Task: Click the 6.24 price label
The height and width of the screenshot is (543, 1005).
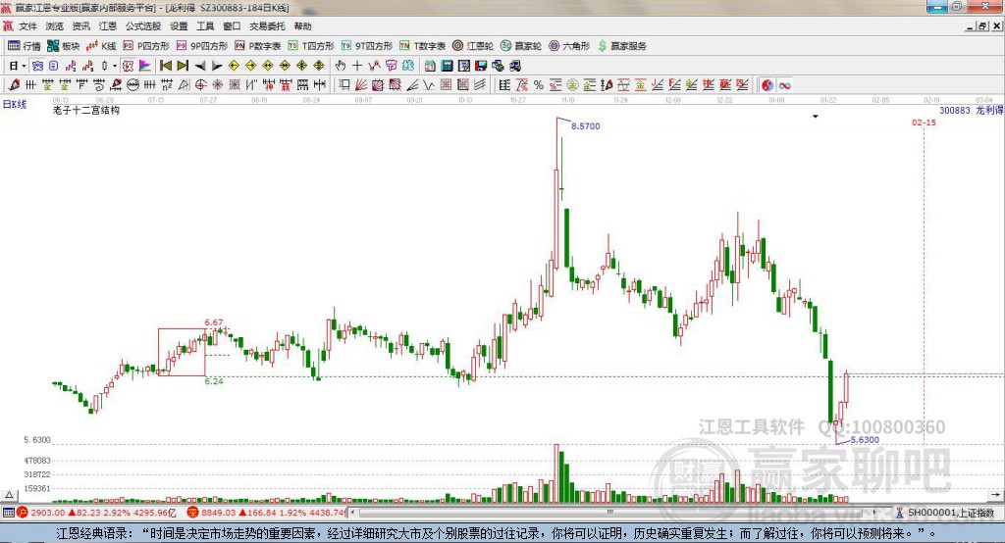Action: (x=213, y=381)
